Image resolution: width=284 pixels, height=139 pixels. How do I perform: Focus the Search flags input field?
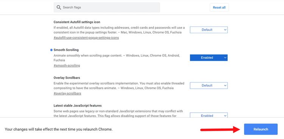(x=107, y=8)
